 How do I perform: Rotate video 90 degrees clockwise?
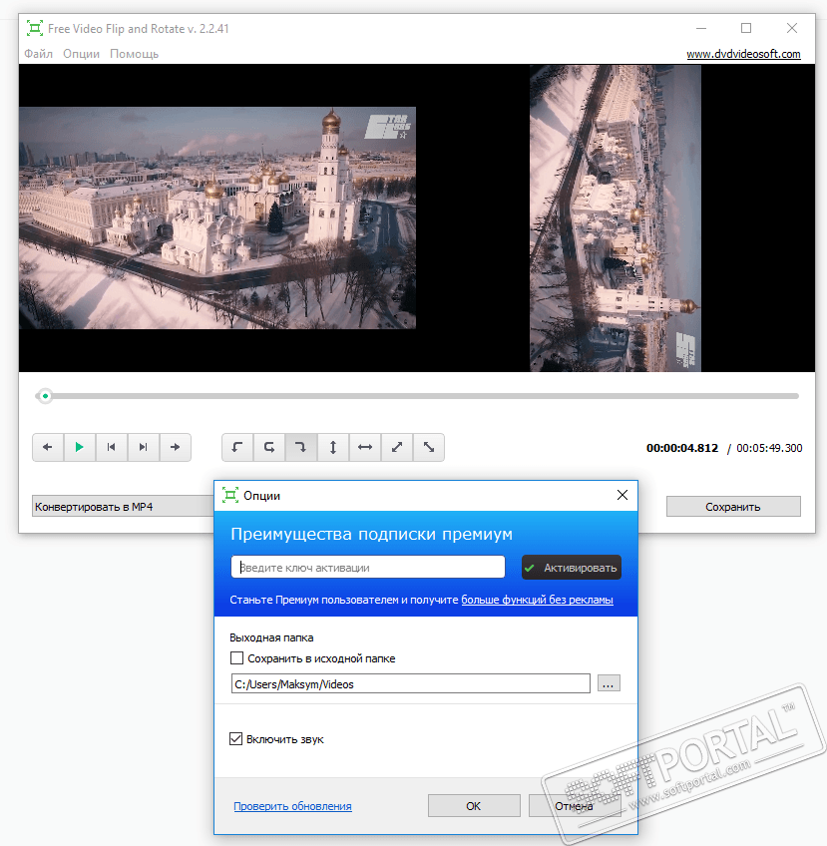tap(301, 447)
